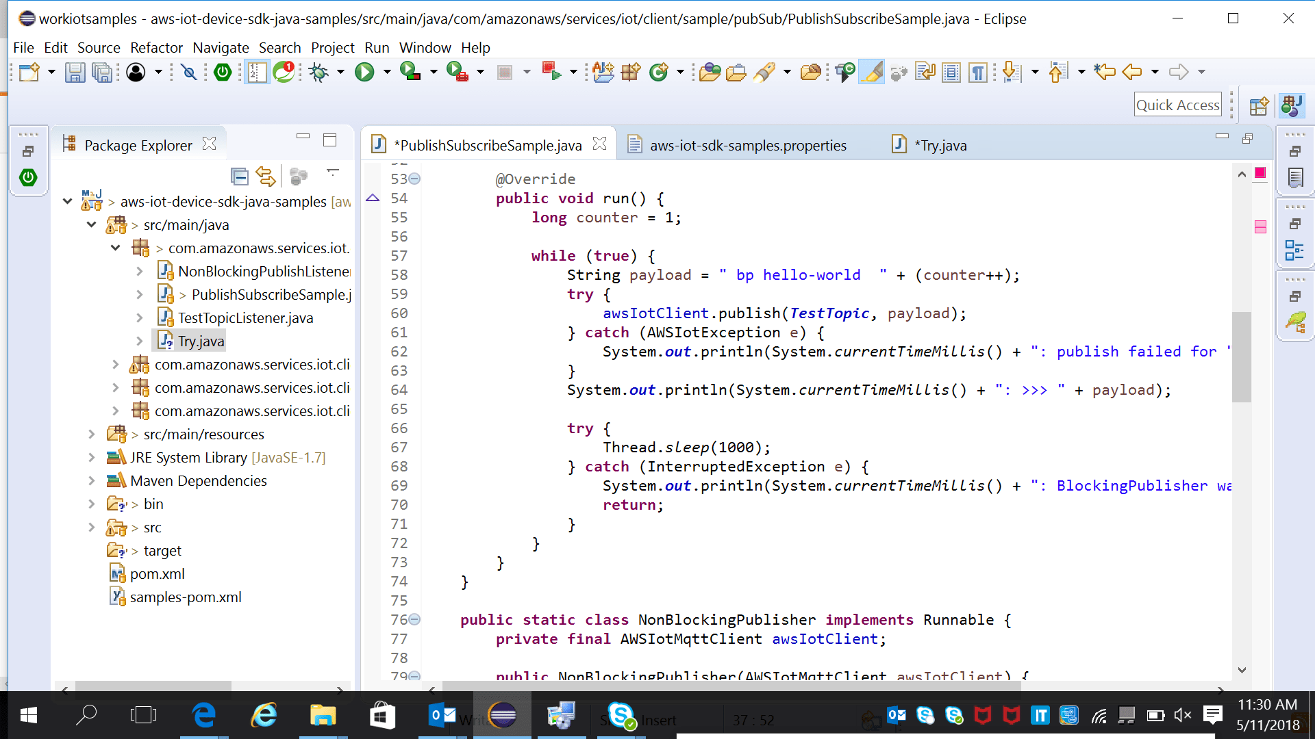Viewport: 1315px width, 739px height.
Task: Fold NonBlockingPublisher class at line 76
Action: [414, 619]
